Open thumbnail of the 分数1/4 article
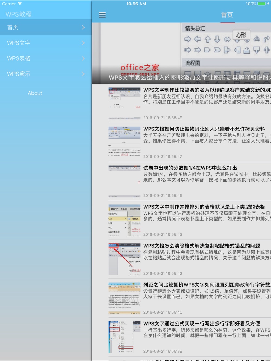Viewport: 271px width, 361px height. point(124,181)
